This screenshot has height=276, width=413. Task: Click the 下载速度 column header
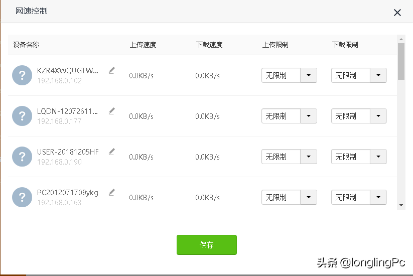tap(209, 45)
